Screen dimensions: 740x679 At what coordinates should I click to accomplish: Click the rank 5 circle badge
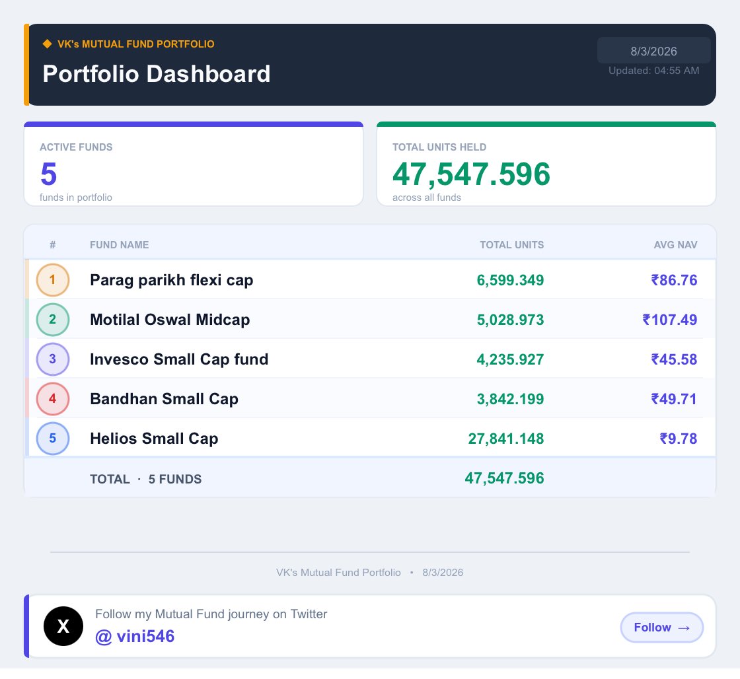coord(53,439)
